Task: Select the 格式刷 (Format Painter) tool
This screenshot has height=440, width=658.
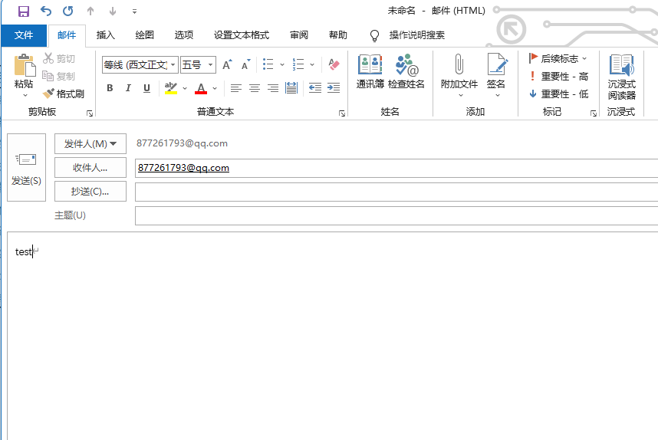Action: click(64, 94)
